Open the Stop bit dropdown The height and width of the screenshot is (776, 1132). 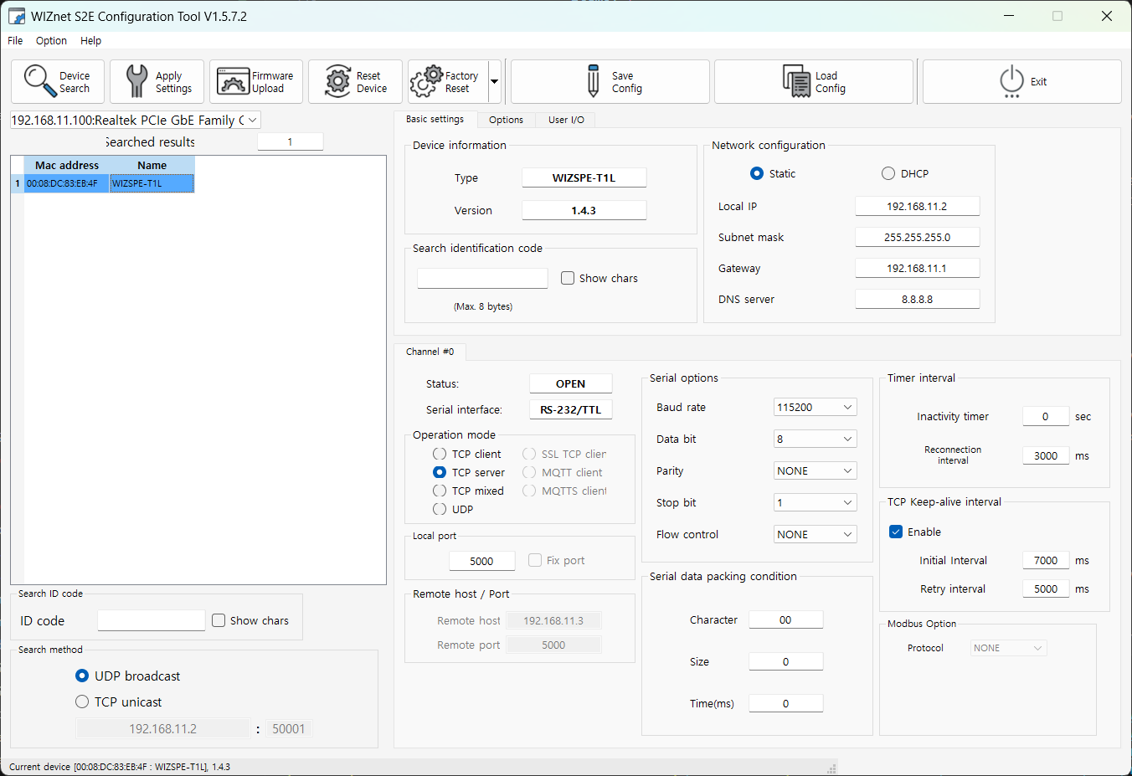pos(816,502)
